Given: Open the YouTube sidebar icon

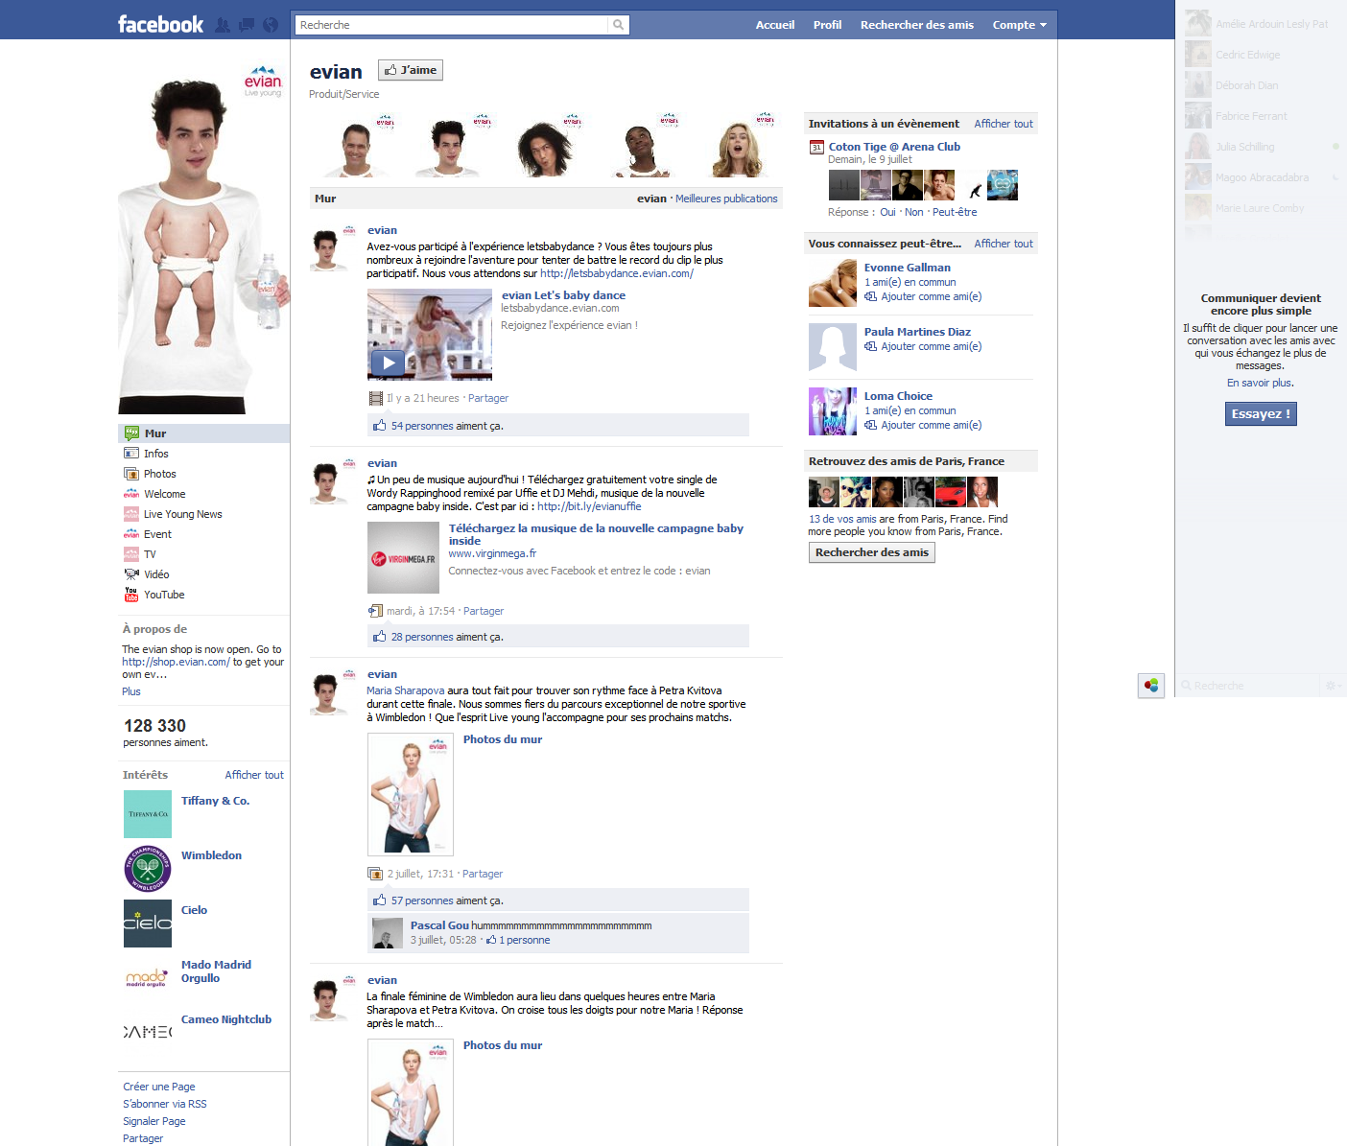Looking at the screenshot, I should pos(131,595).
